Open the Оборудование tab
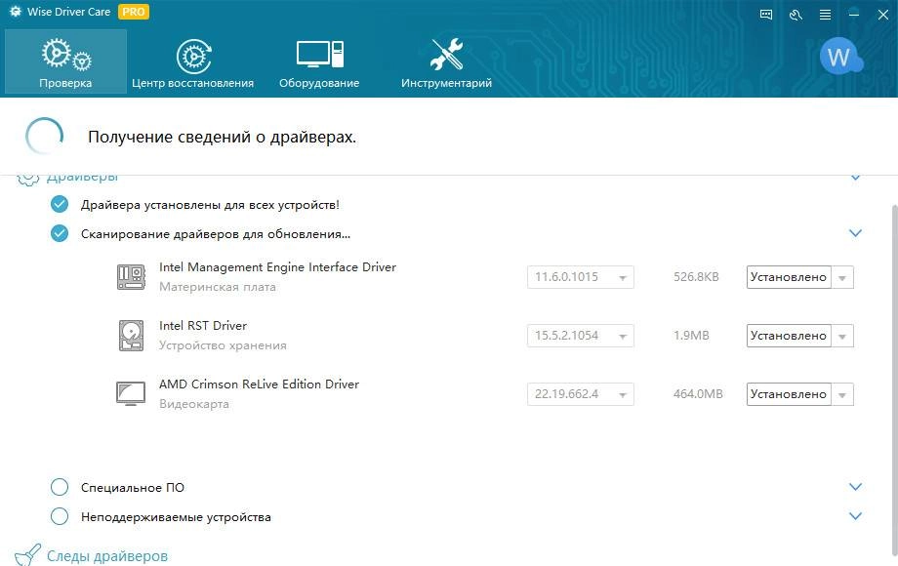The width and height of the screenshot is (898, 566). [319, 61]
